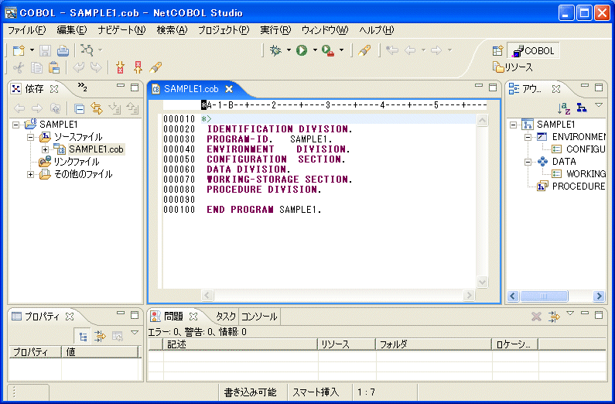This screenshot has height=404, width=615.
Task: Click the Paste clipboard icon
Action: click(54, 68)
